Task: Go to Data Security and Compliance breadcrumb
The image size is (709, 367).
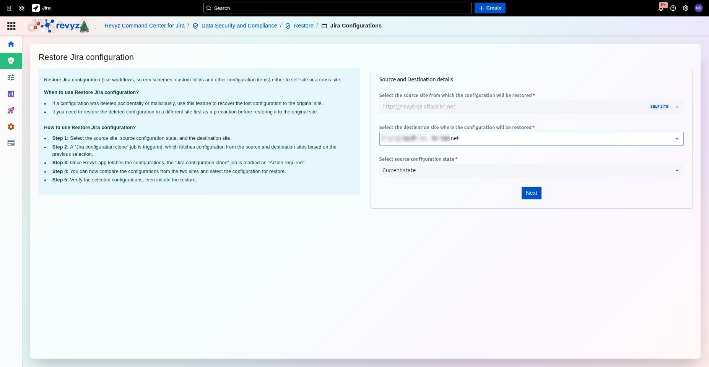Action: 239,26
